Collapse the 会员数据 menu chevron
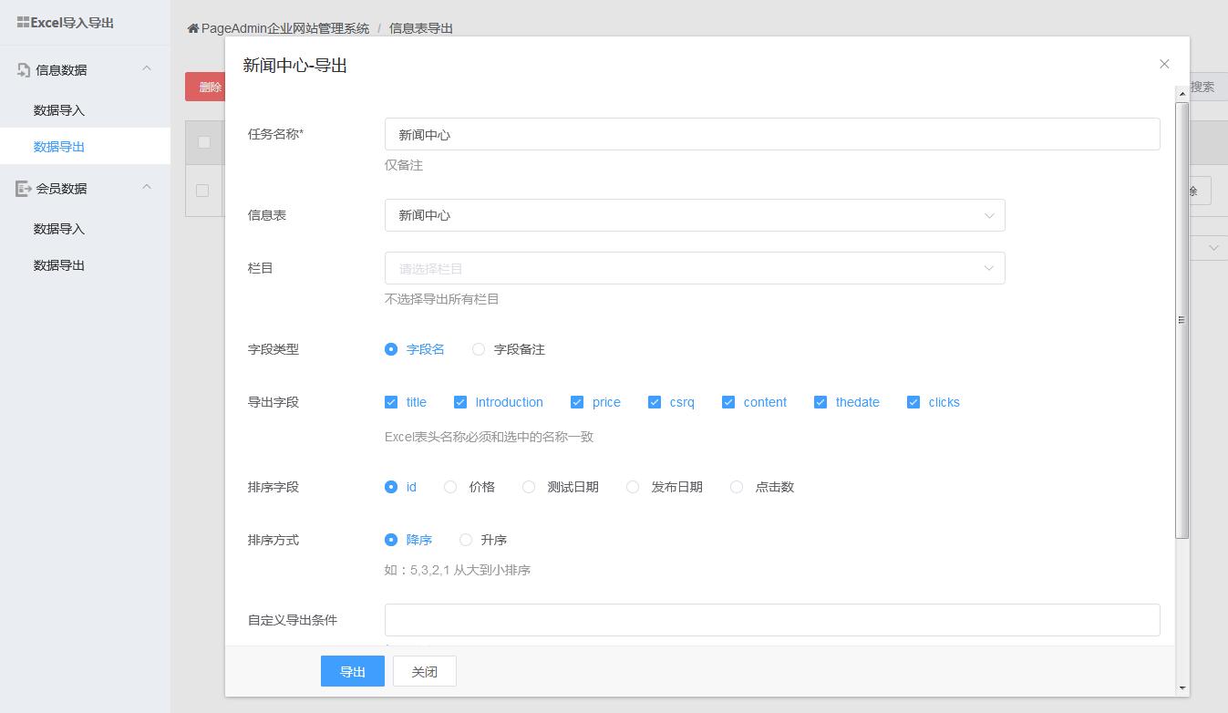Viewport: 1228px width, 713px height. (147, 188)
